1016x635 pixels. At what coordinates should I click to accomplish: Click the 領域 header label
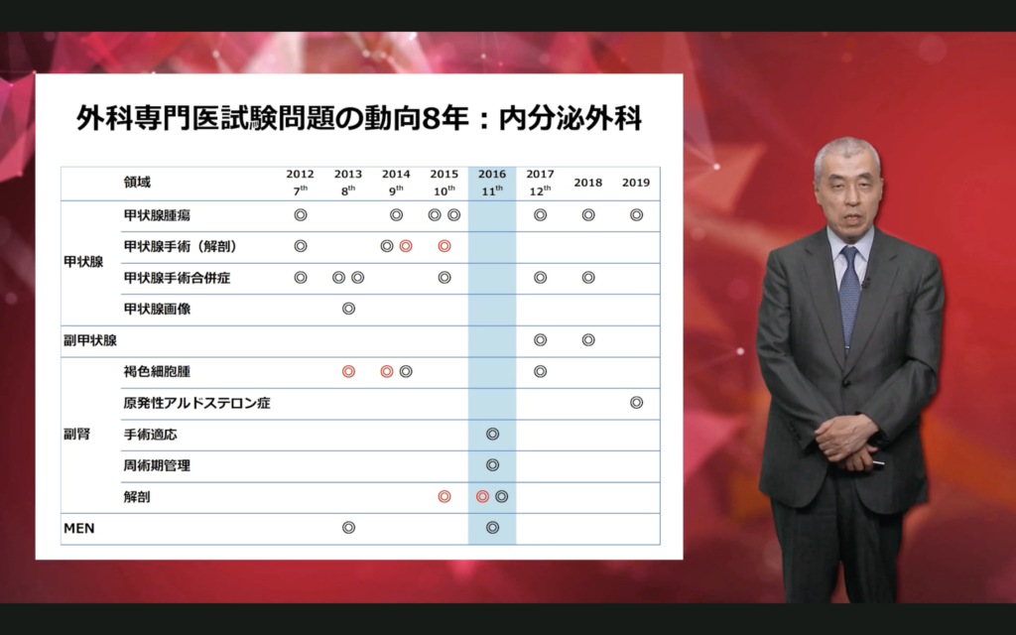point(138,183)
